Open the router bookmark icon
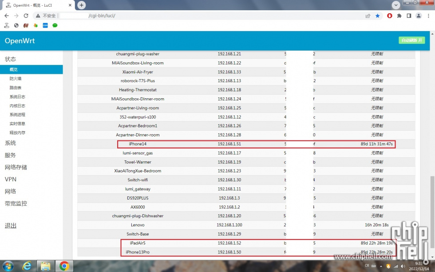The height and width of the screenshot is (272, 435). click(7, 26)
